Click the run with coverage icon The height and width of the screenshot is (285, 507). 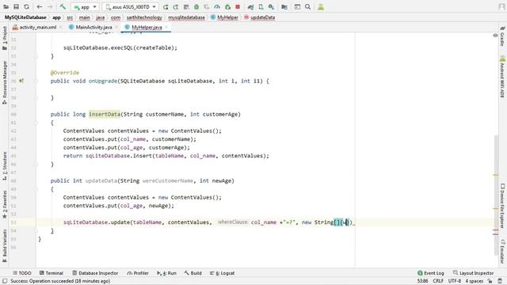tap(207, 7)
